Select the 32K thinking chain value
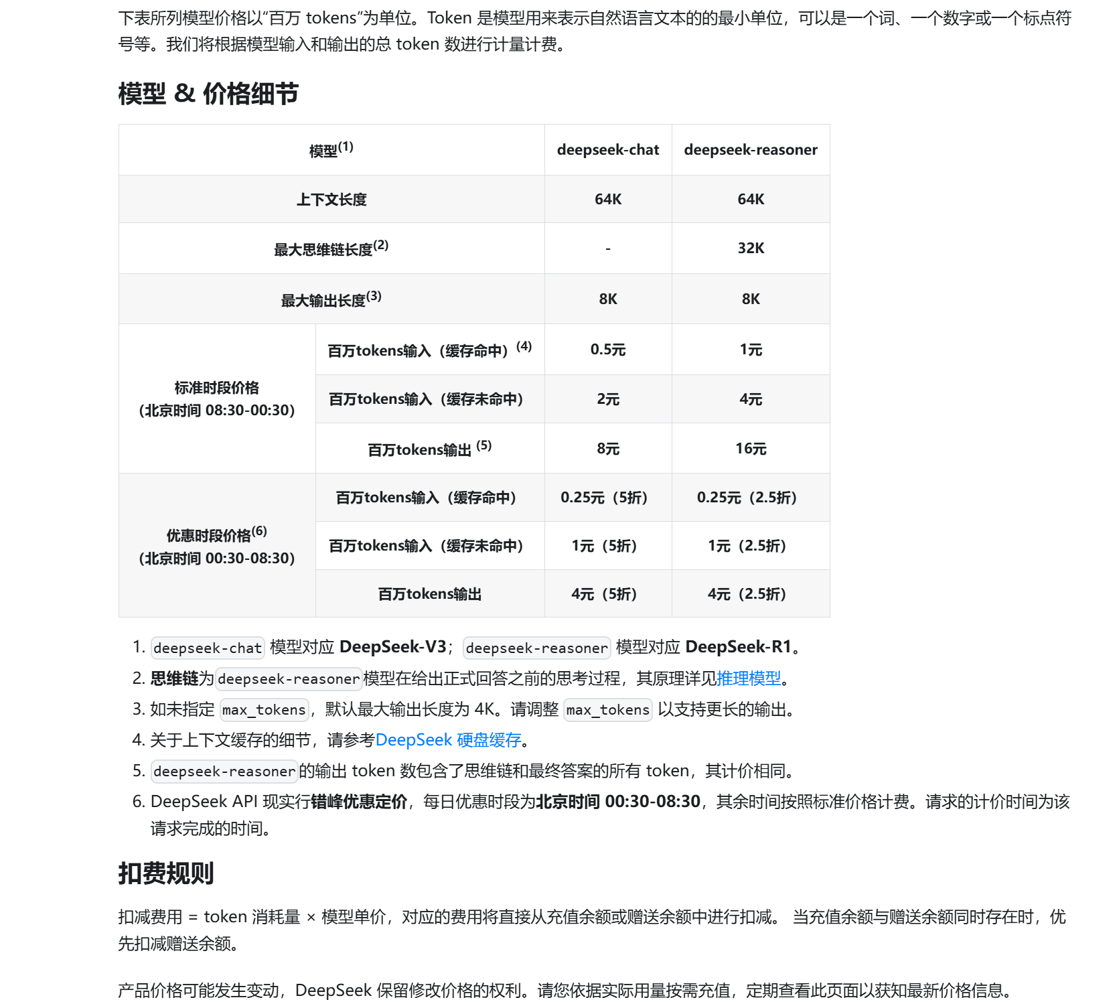Screen dimensions: 1119x1008 tap(751, 248)
